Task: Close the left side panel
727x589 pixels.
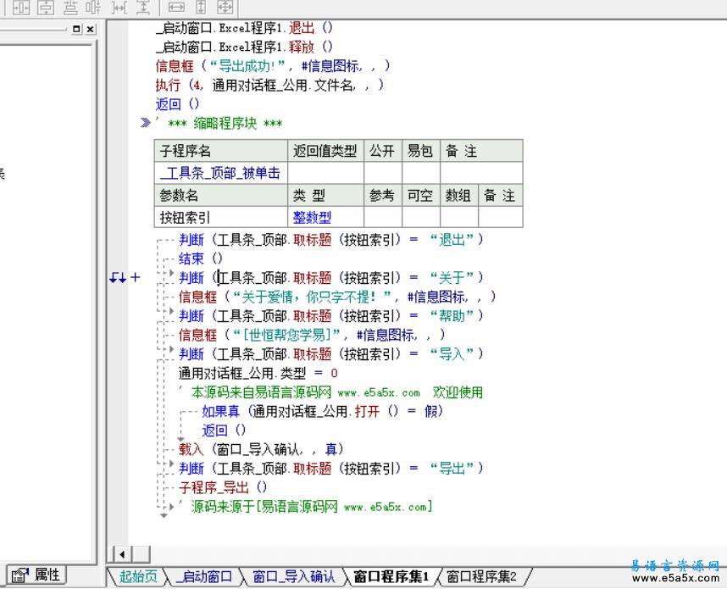Action: point(91,29)
